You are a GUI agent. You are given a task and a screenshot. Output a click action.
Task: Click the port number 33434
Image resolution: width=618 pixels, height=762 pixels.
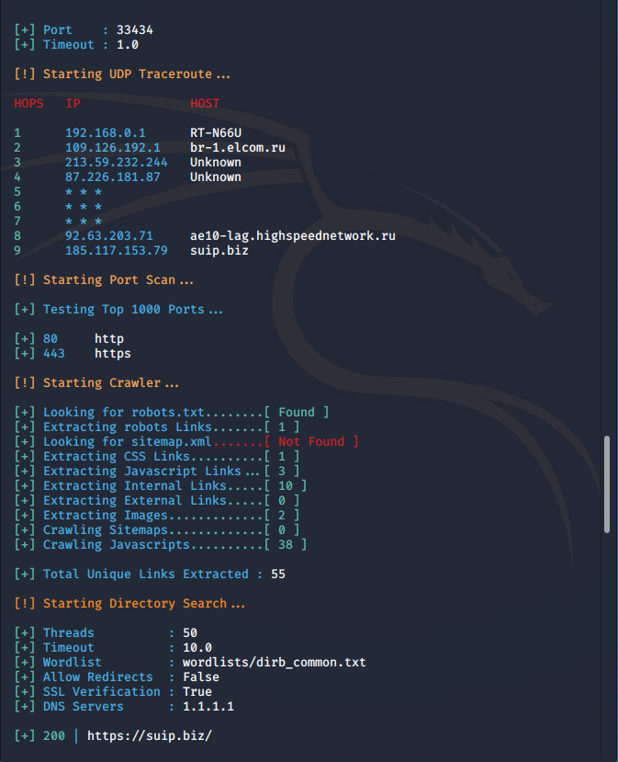click(x=135, y=30)
